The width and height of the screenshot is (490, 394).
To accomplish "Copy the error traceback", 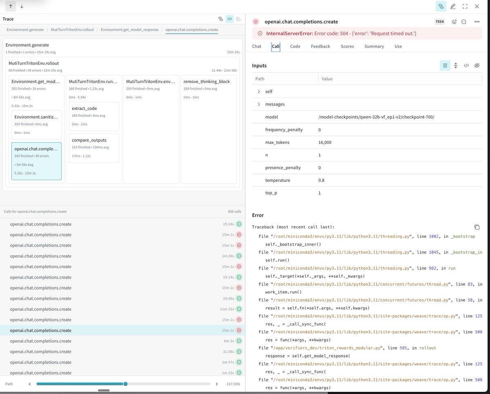I will [477, 227].
